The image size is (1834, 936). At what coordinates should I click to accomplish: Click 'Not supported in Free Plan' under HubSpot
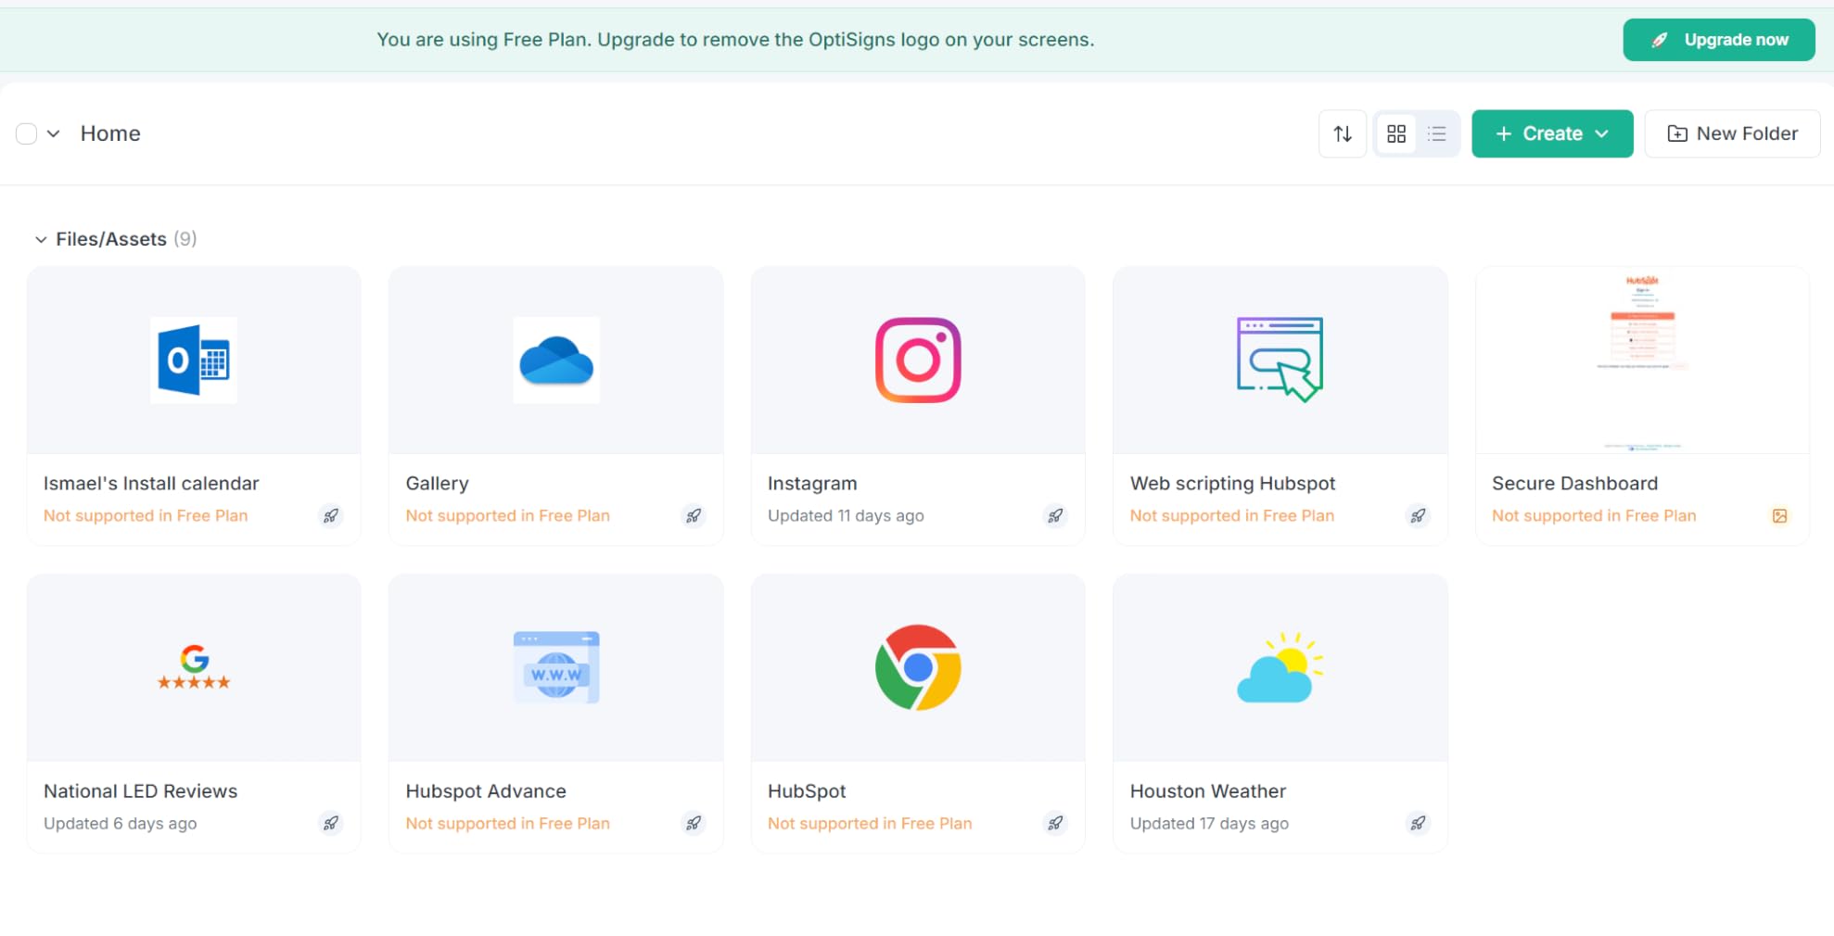[x=870, y=823]
